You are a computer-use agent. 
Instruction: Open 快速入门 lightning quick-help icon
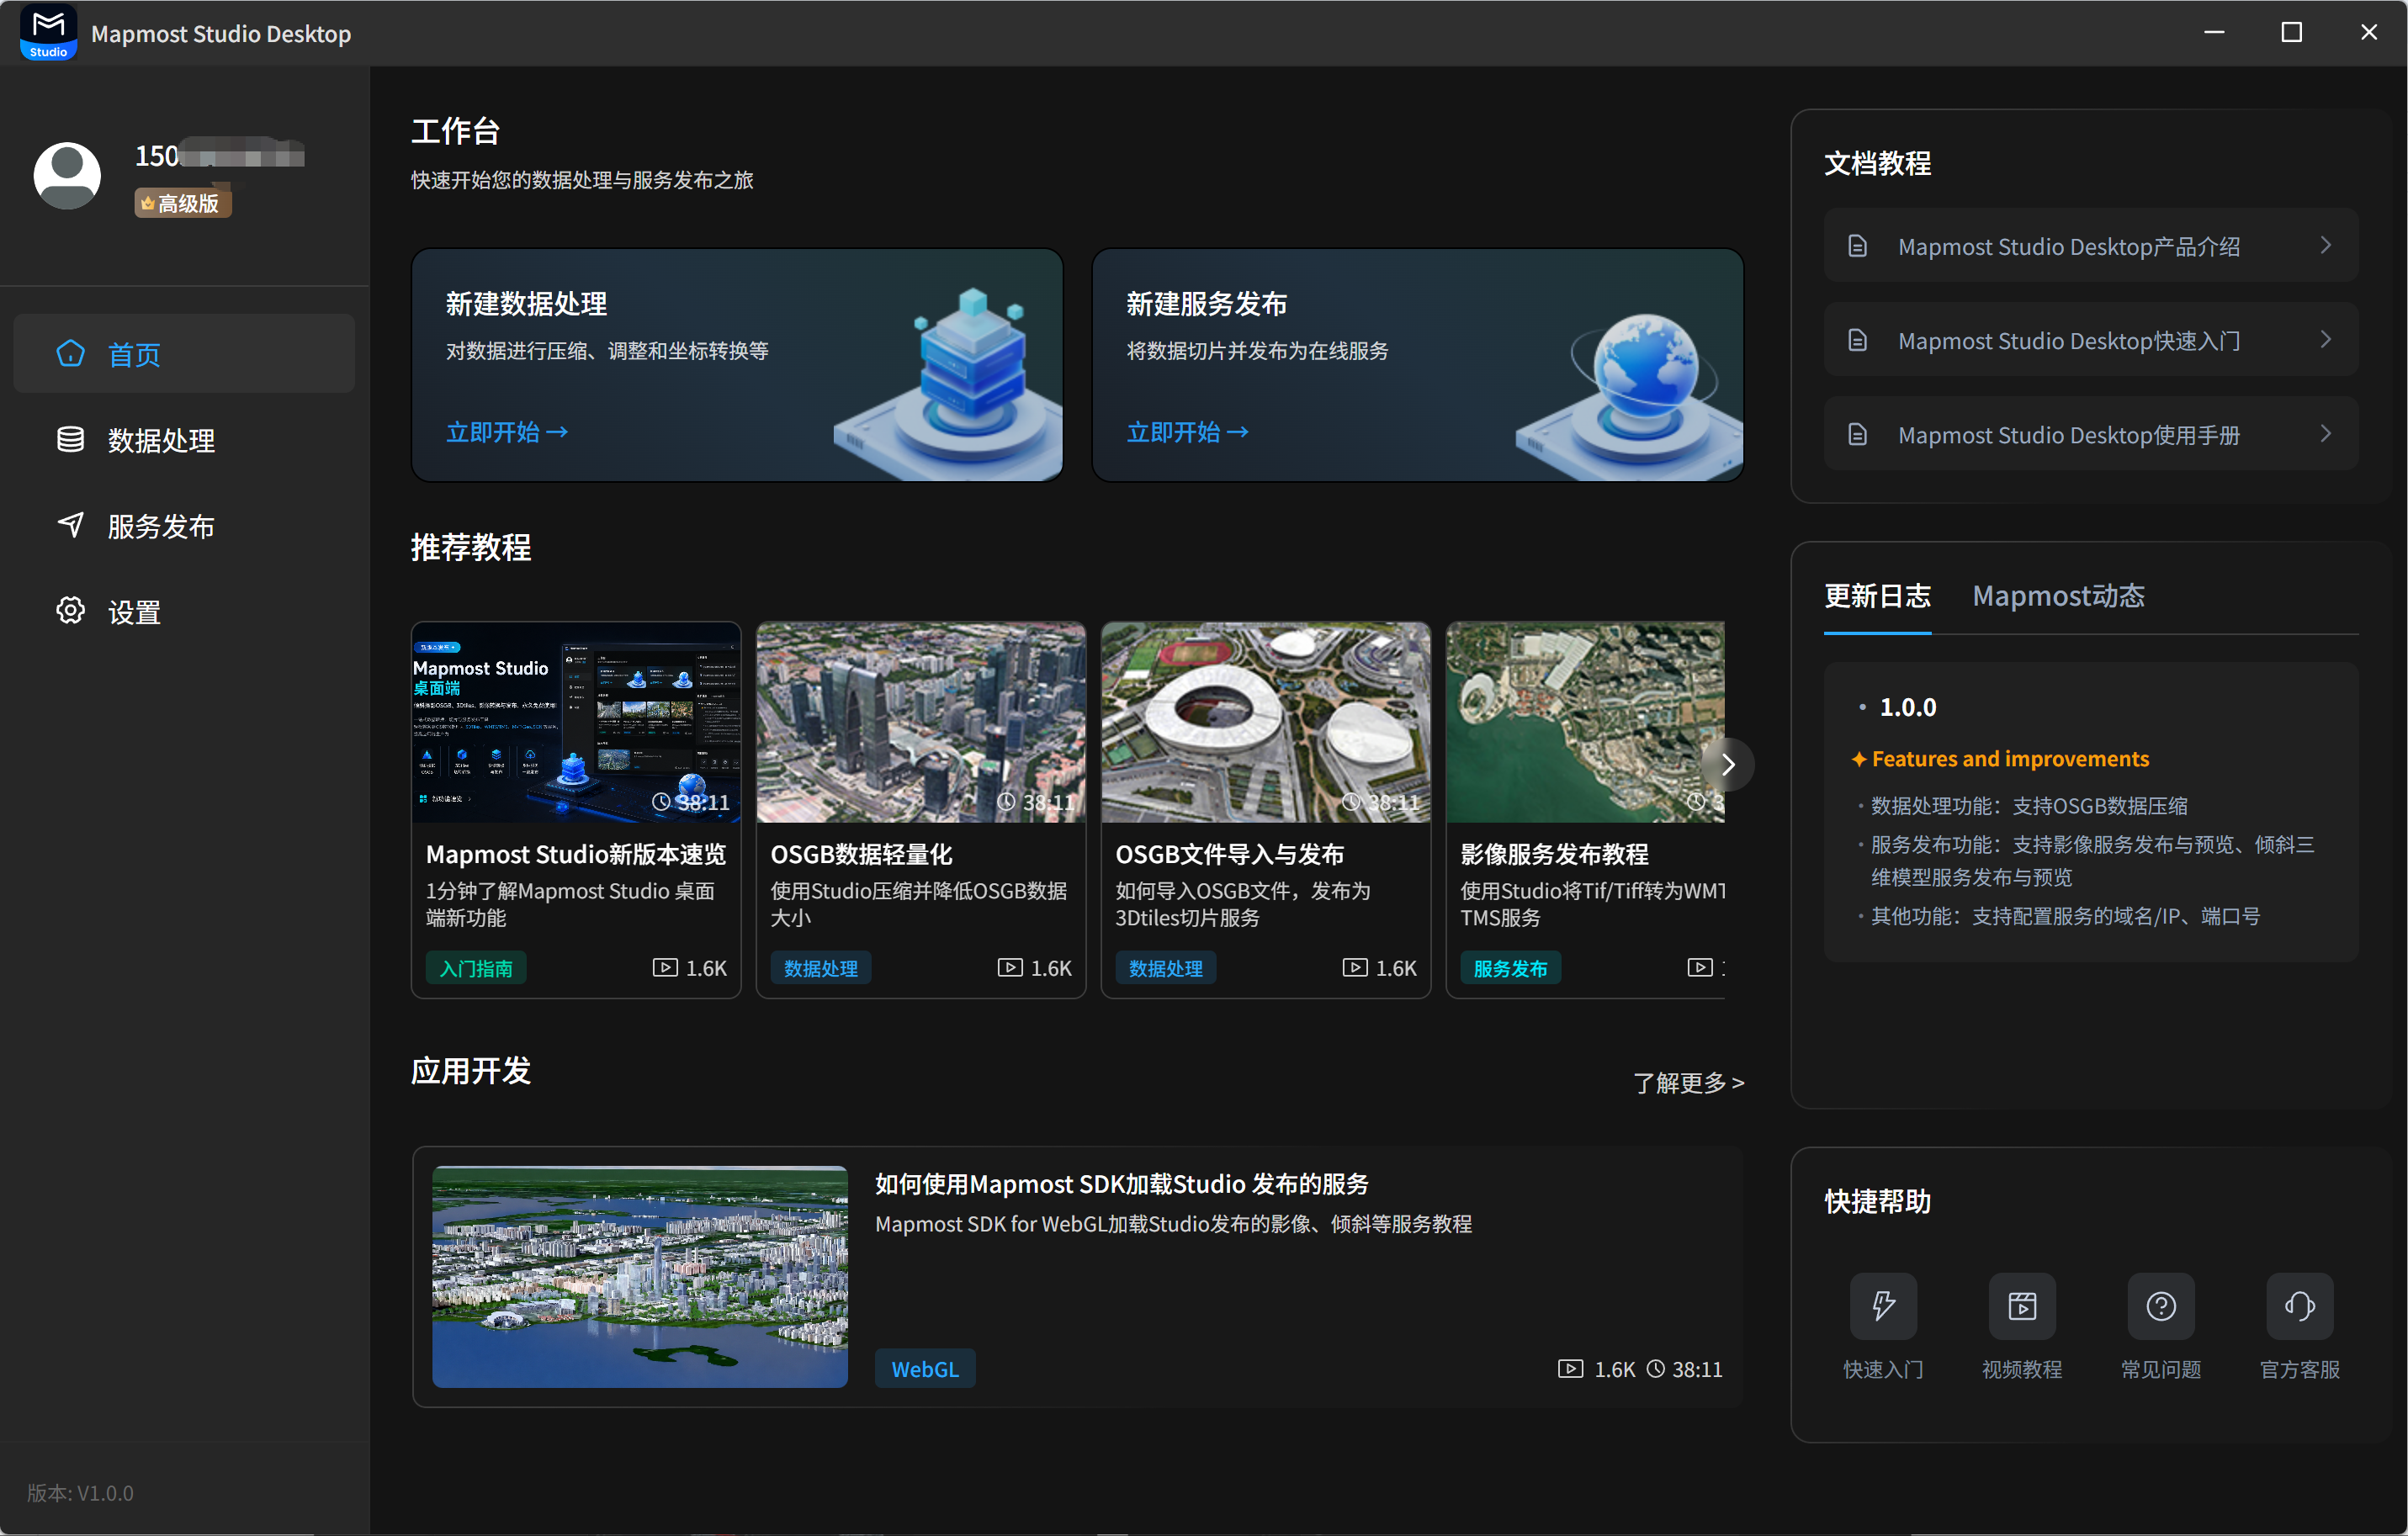pyautogui.click(x=1883, y=1306)
